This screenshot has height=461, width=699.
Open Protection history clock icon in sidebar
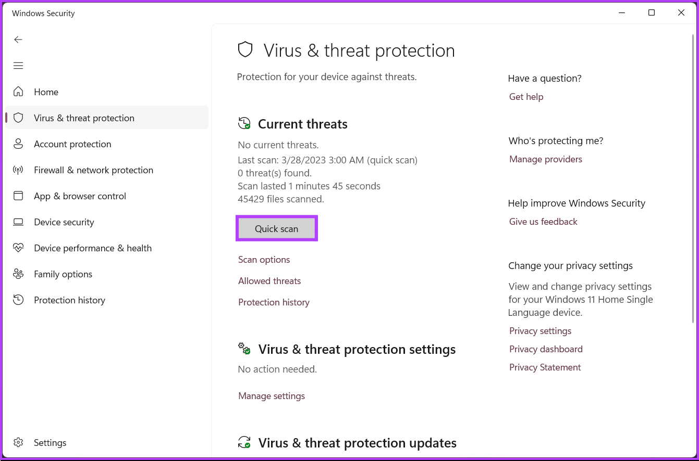pos(18,300)
